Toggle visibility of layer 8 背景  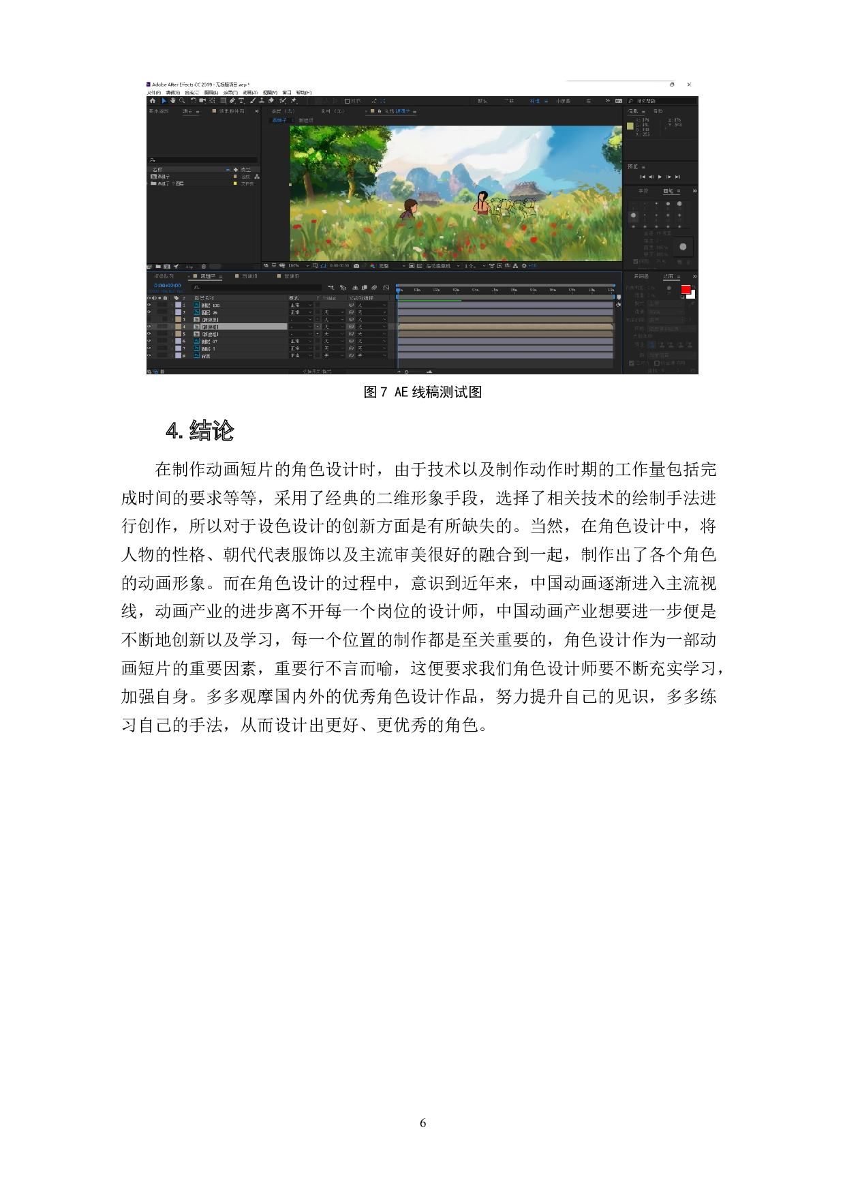point(149,355)
